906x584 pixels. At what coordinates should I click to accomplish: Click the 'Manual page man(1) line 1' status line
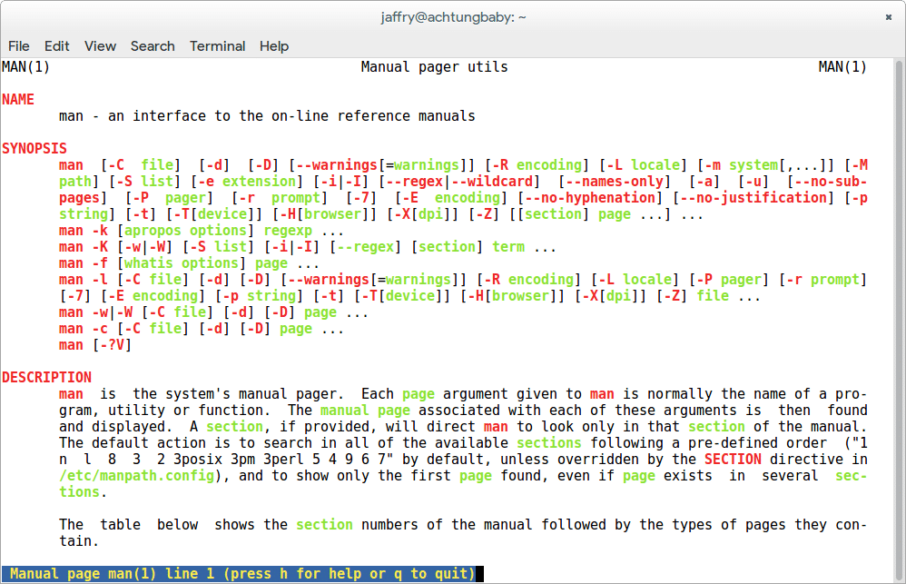238,574
